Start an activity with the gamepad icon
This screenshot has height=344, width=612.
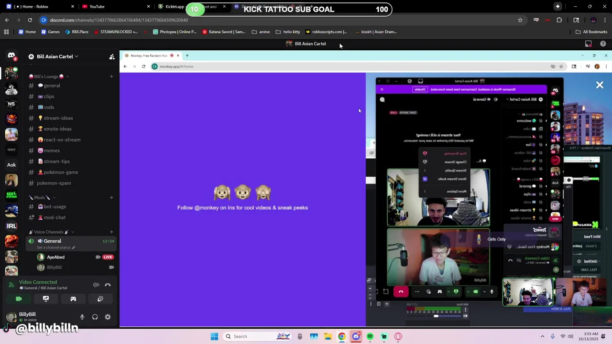[73, 299]
